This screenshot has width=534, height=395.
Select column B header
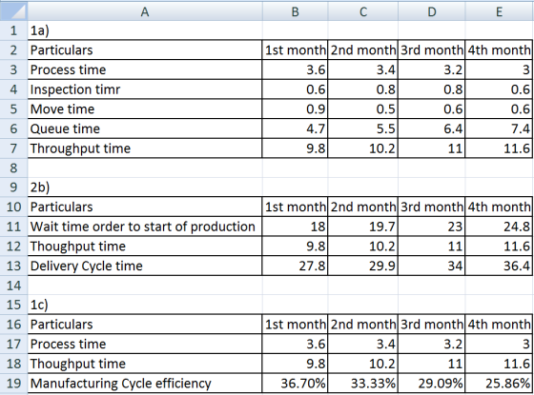(x=295, y=11)
